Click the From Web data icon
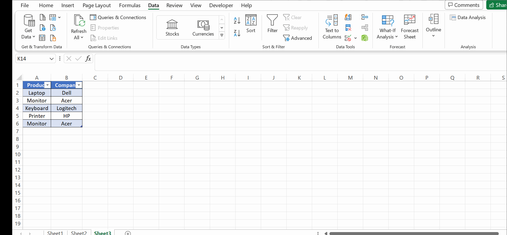 click(43, 28)
